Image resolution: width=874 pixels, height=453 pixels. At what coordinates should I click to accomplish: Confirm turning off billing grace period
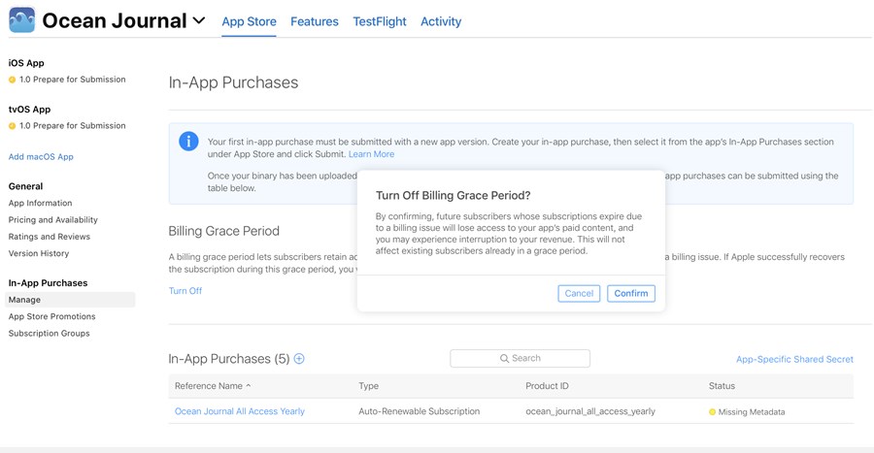pos(631,293)
